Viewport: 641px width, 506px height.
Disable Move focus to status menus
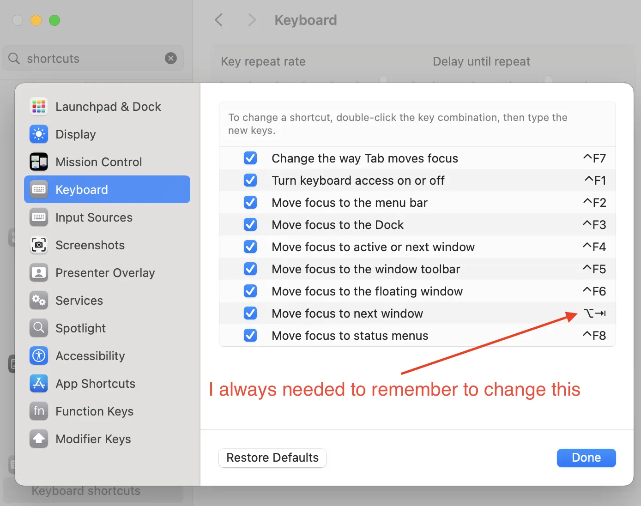250,335
